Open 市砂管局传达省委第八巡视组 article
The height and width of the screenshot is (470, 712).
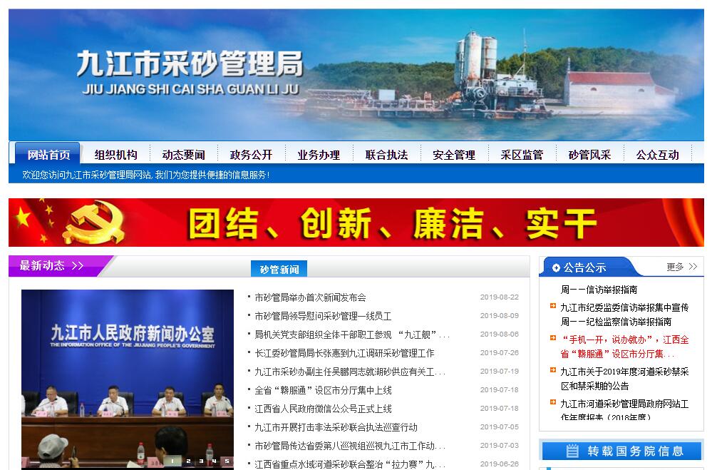coord(350,446)
